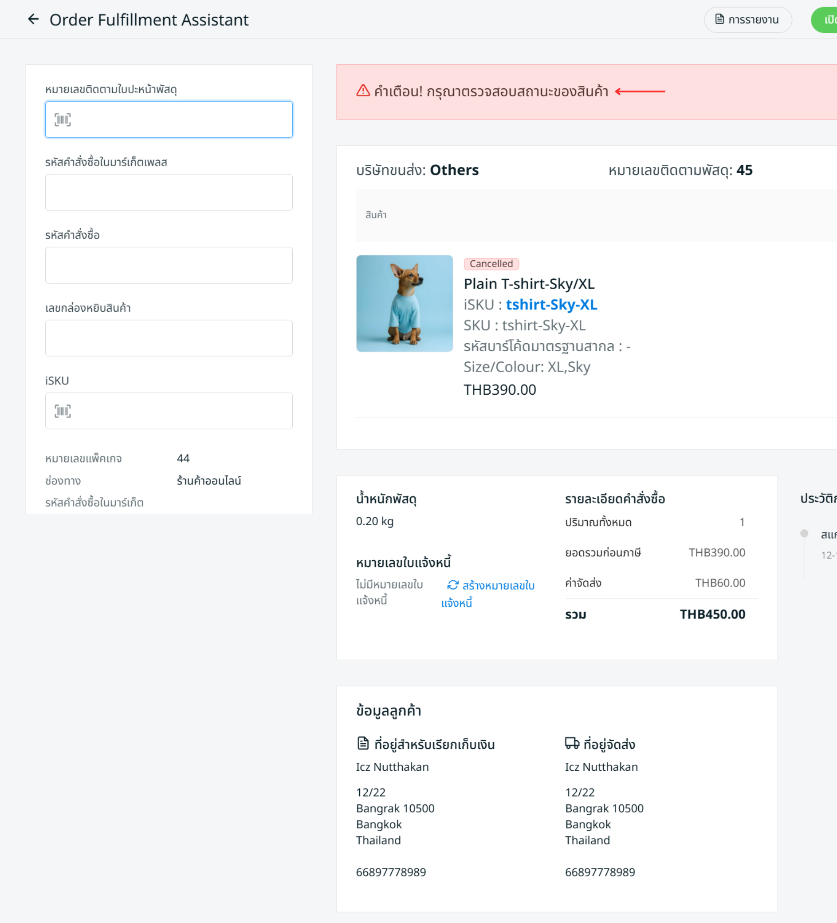The width and height of the screenshot is (837, 923).
Task: Click the document icon in การรายงาน button
Action: tap(719, 19)
